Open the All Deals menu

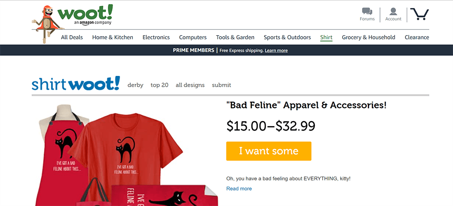tap(72, 37)
